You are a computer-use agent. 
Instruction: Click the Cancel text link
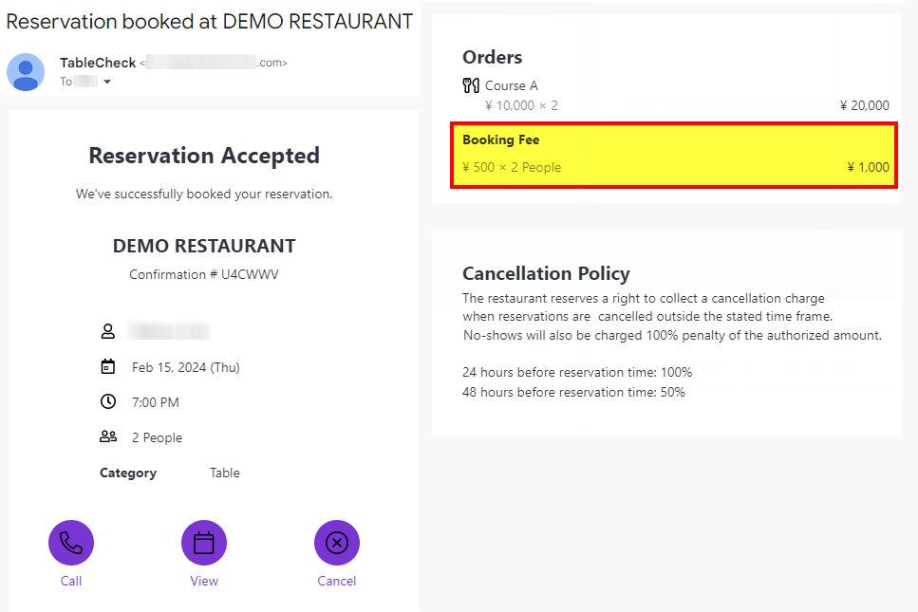point(337,581)
